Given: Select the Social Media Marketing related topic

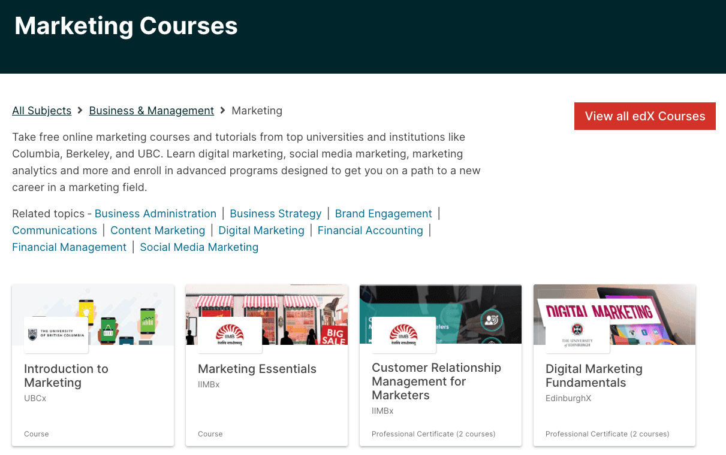Looking at the screenshot, I should [199, 247].
